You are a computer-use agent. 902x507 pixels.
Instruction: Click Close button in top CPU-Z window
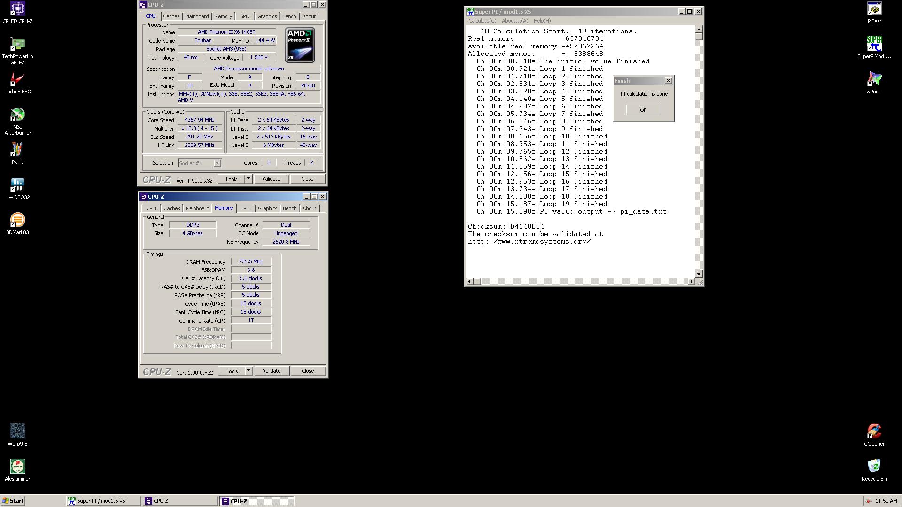tap(307, 179)
